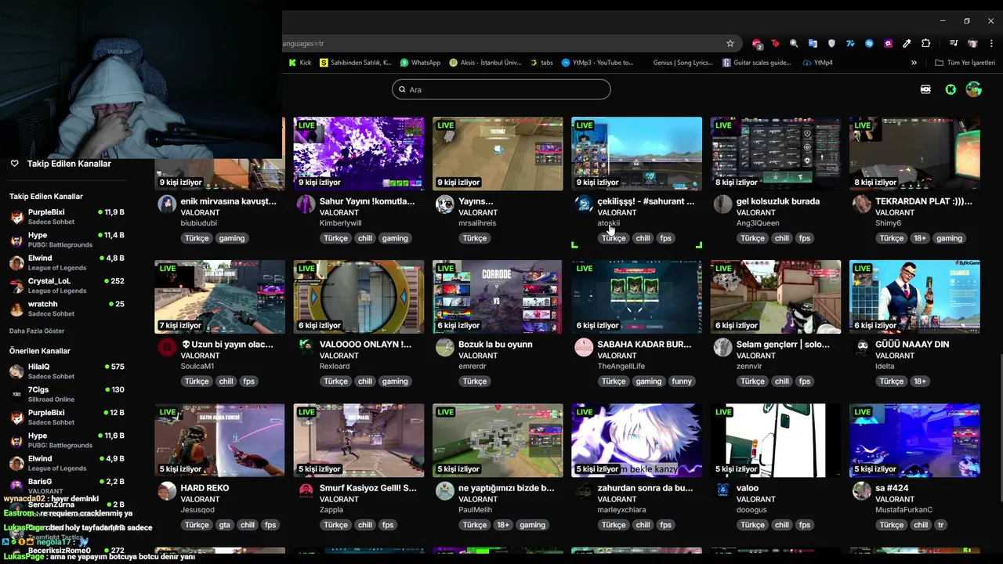Select the eyedropper color picker extension
Screen dimensions: 1003x564
coord(907,44)
